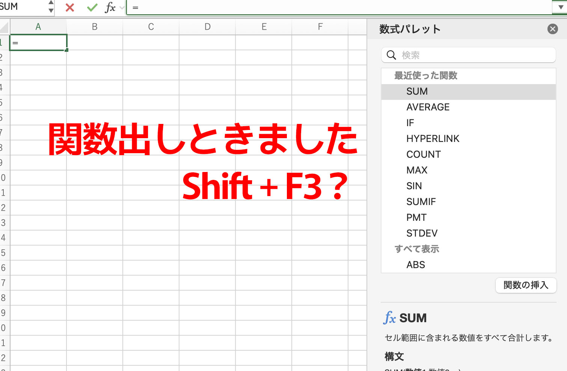Confirm entry with the green checkmark
Image resolution: width=567 pixels, height=371 pixels.
pyautogui.click(x=92, y=8)
